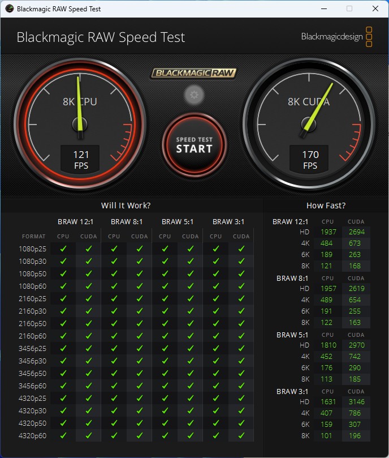This screenshot has width=389, height=458.
Task: Click the 4320p50 BRAW 3:1 CUDA checkmark
Action: [241, 423]
